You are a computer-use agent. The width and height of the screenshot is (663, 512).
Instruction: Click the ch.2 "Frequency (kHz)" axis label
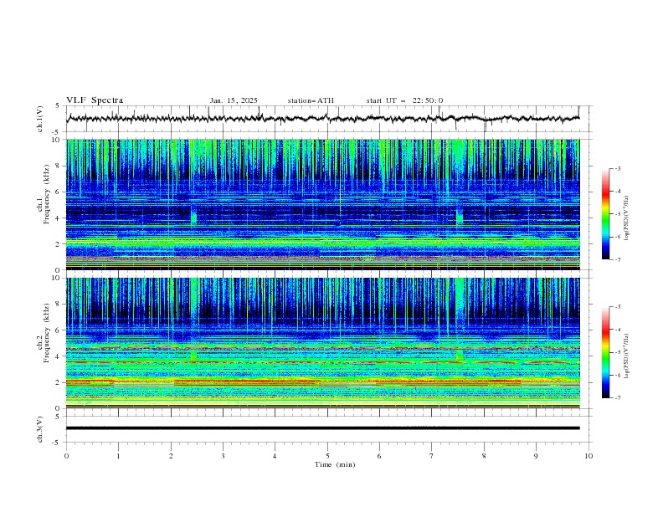[46, 333]
